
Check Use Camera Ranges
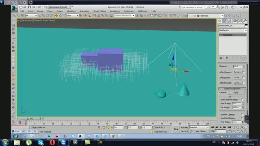coord(242,100)
